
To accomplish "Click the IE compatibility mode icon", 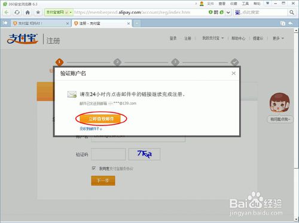I will pyautogui.click(x=222, y=13).
